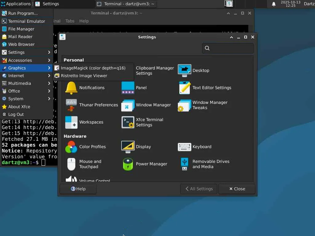This screenshot has height=236, width=315.
Task: Switch to Terminal in the top panel taskbar
Action: pyautogui.click(x=126, y=4)
